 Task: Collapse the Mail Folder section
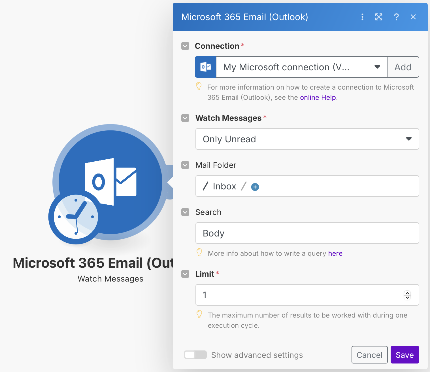click(x=185, y=165)
